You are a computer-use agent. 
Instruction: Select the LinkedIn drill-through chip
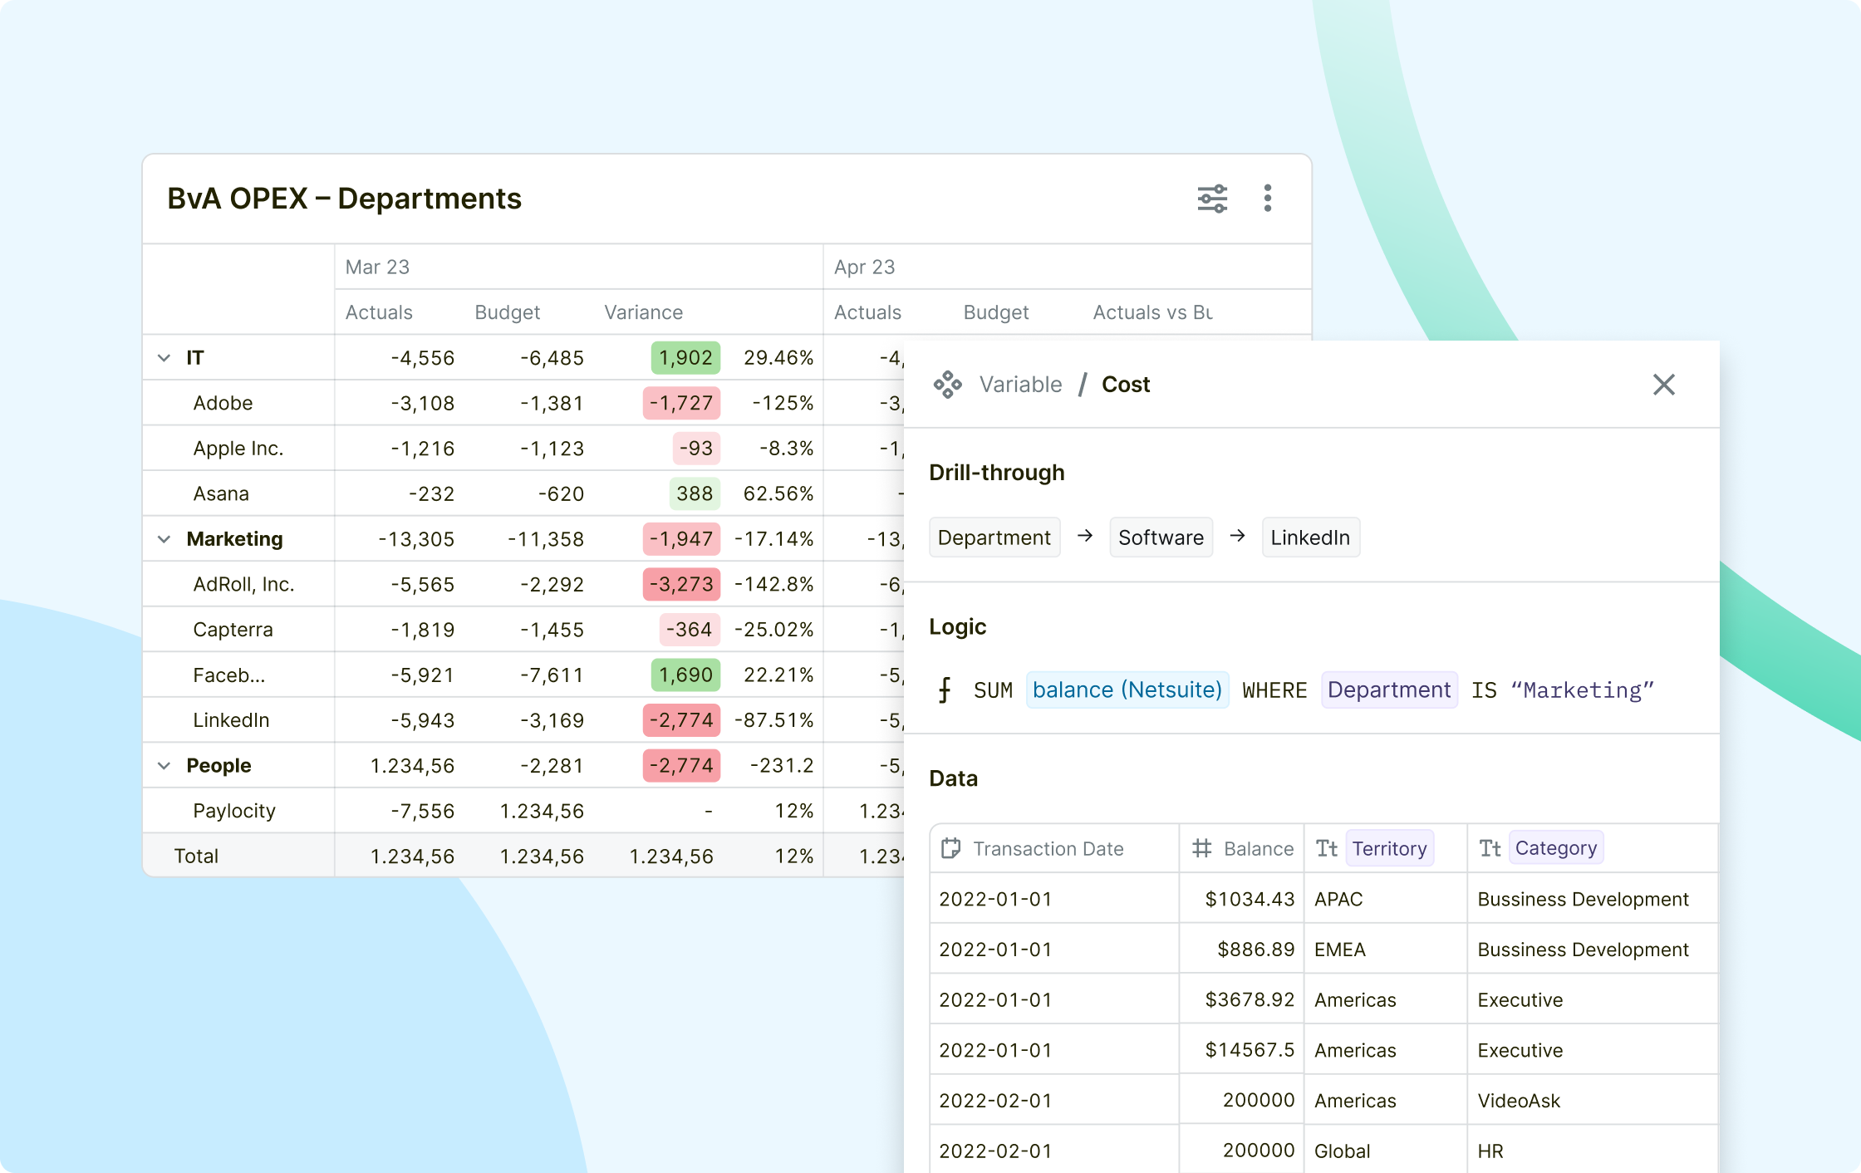(1310, 537)
